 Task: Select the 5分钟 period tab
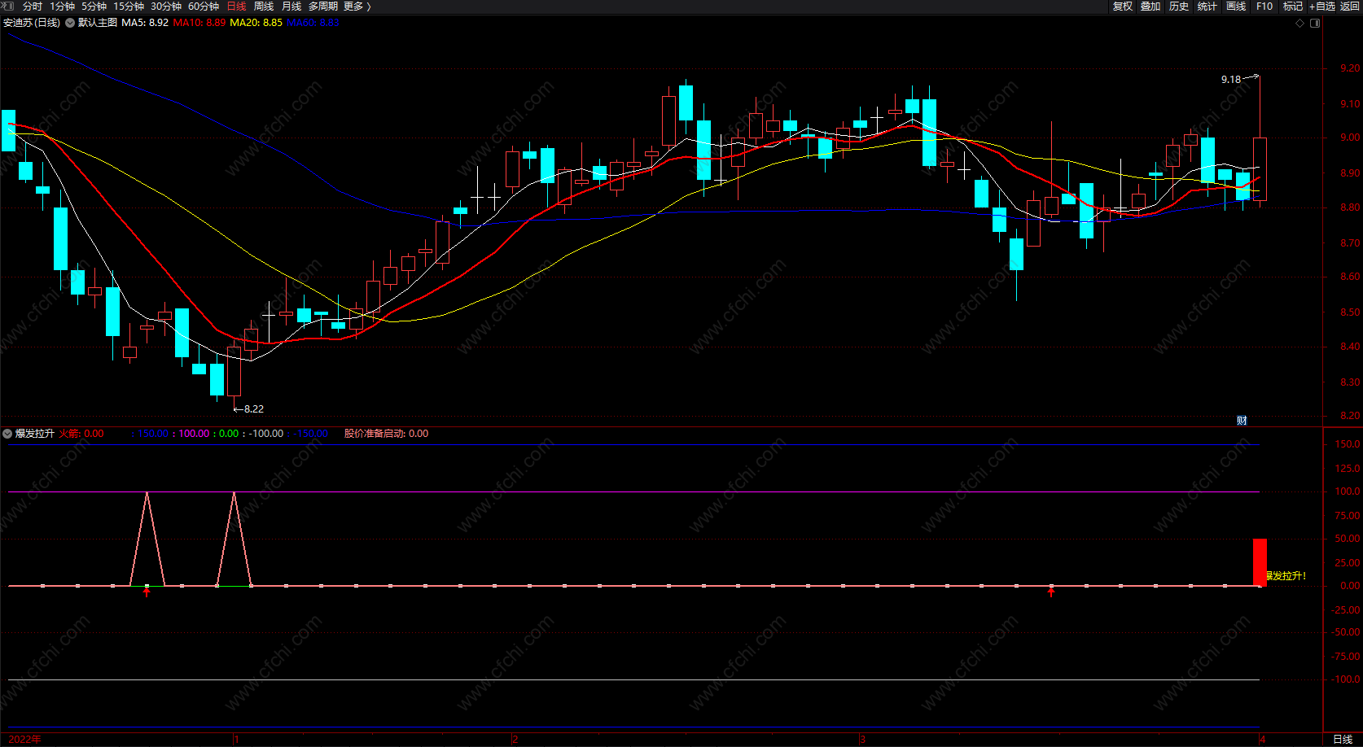pos(94,7)
